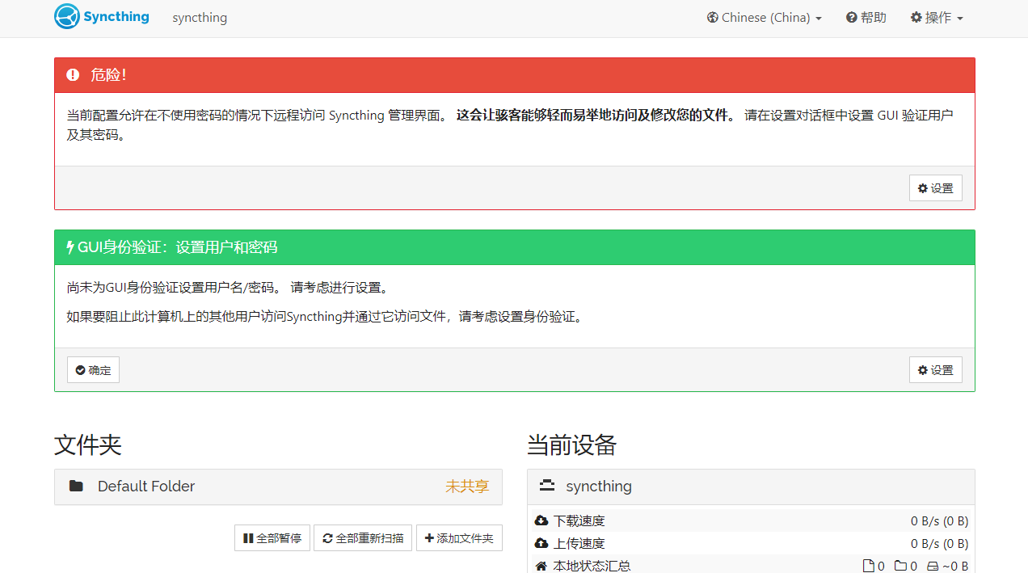Click the disk size icon showing ~0 B
Viewport: 1028px width, 573px height.
click(932, 567)
